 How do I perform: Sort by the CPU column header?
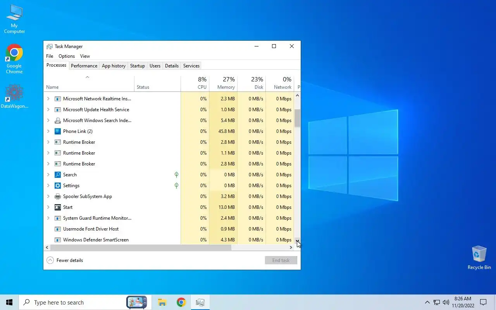point(195,83)
